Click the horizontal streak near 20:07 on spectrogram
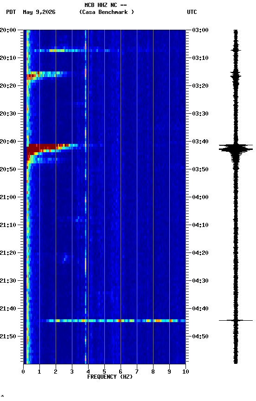The image size is (256, 401). 77,51
